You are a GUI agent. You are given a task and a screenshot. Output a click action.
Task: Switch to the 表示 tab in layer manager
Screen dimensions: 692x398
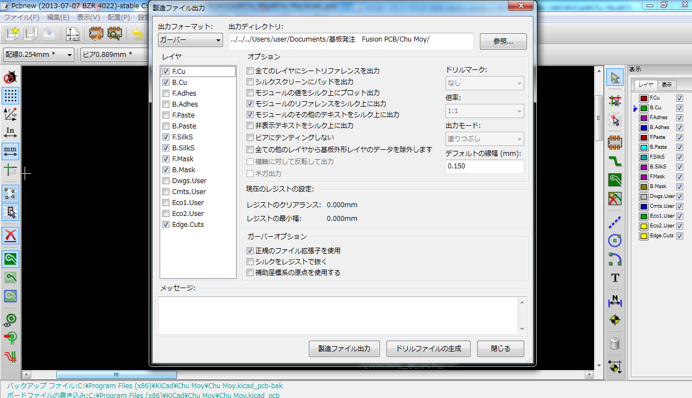tap(667, 85)
